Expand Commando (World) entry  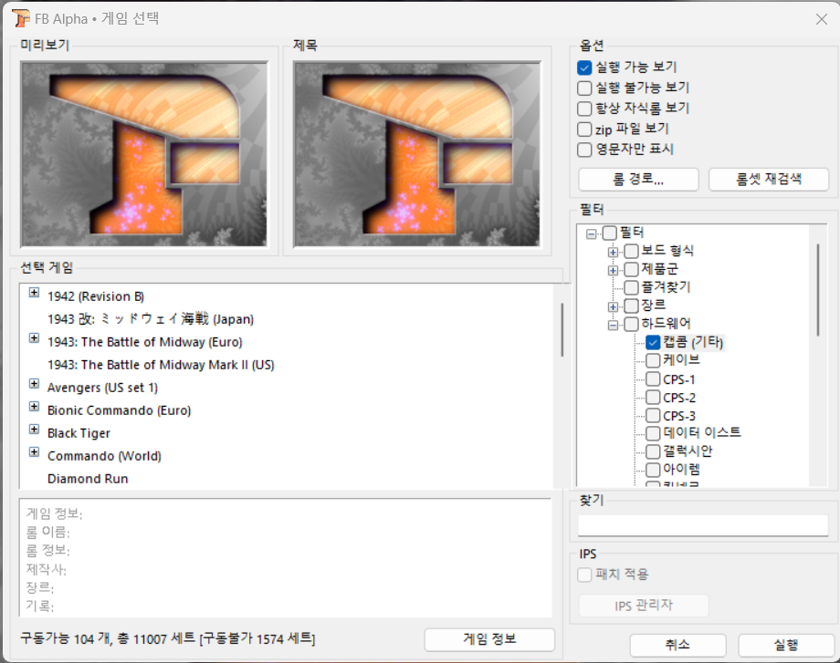point(35,452)
